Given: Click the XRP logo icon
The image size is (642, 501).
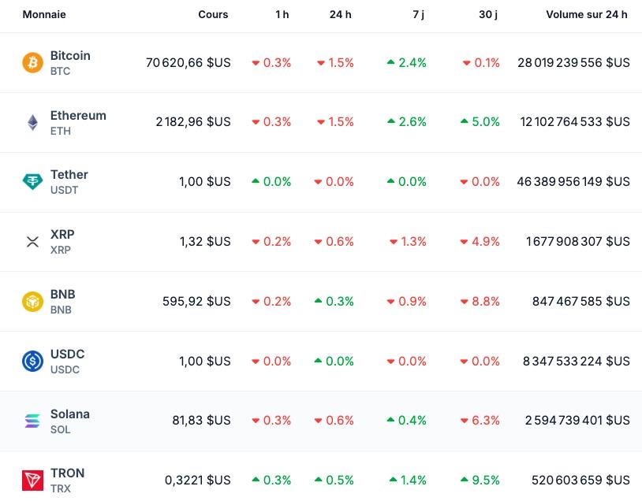Looking at the screenshot, I should pyautogui.click(x=32, y=240).
